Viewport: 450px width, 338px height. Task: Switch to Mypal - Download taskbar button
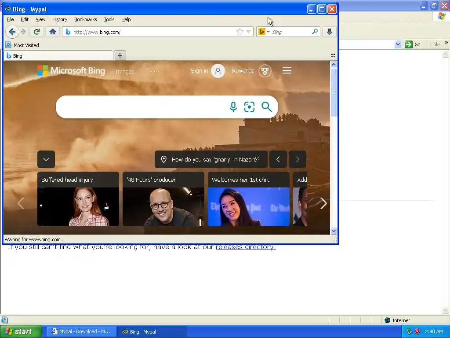coord(81,332)
